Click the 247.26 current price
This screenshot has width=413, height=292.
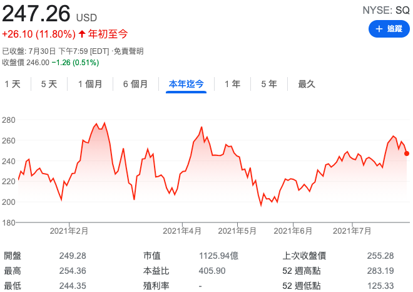36,13
